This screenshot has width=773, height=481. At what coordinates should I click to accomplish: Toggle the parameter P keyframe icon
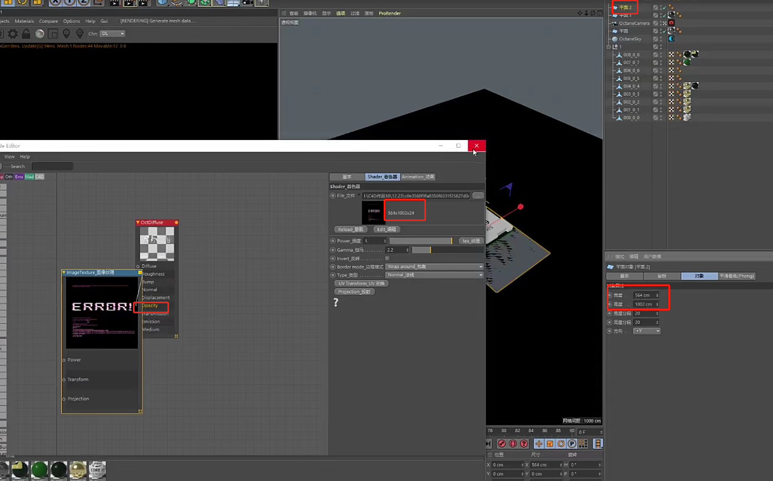[572, 444]
